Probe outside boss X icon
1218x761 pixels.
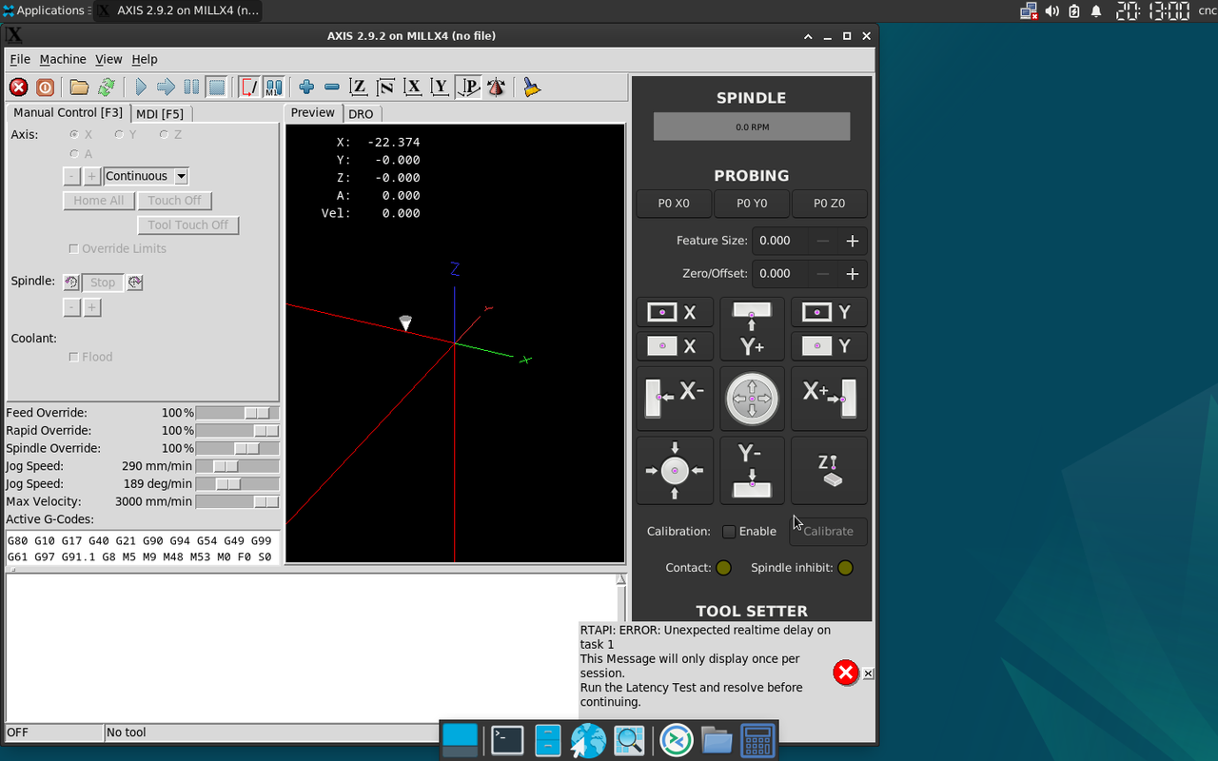675,346
